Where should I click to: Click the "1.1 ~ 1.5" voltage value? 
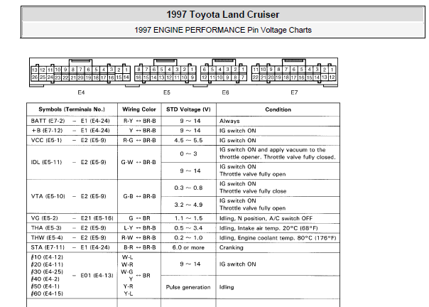(188, 218)
